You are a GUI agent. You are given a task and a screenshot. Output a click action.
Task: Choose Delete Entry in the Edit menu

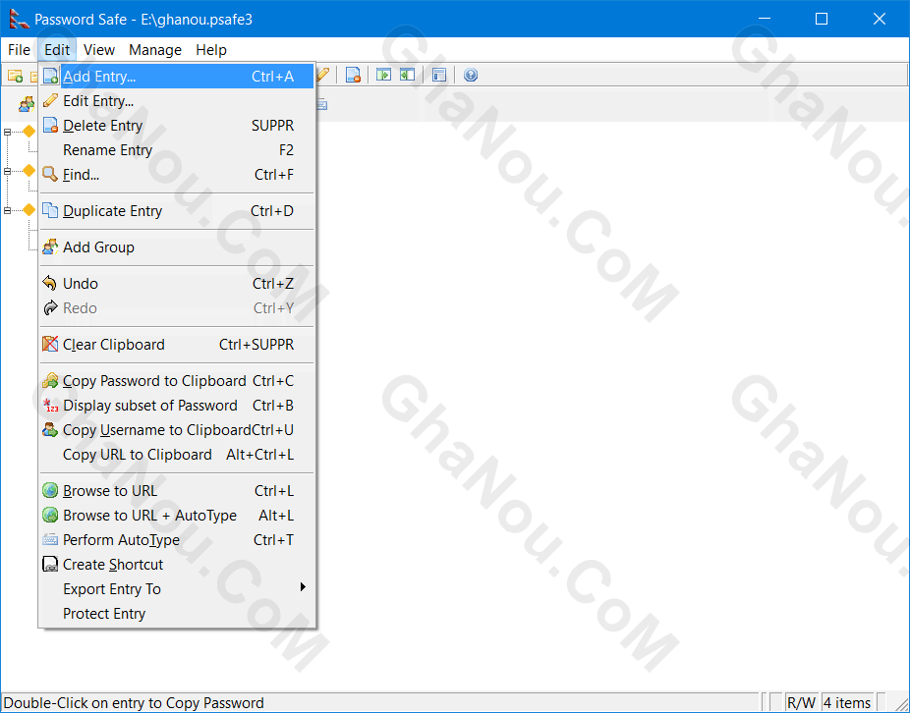point(177,126)
